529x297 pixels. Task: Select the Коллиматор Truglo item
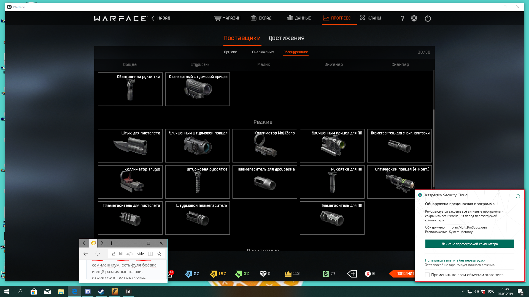point(130,182)
